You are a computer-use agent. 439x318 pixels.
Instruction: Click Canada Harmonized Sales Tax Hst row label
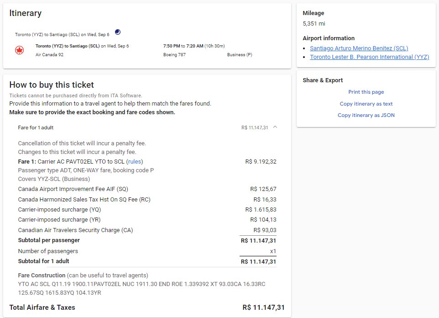(84, 199)
